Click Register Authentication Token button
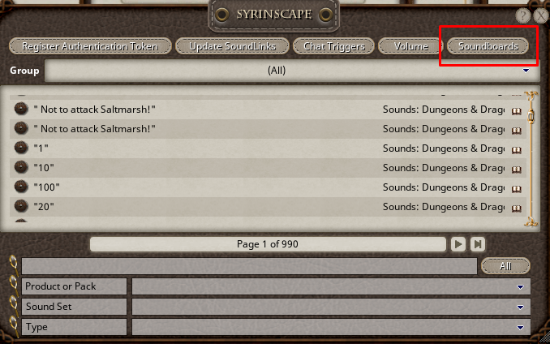This screenshot has width=550, height=344. click(x=90, y=46)
